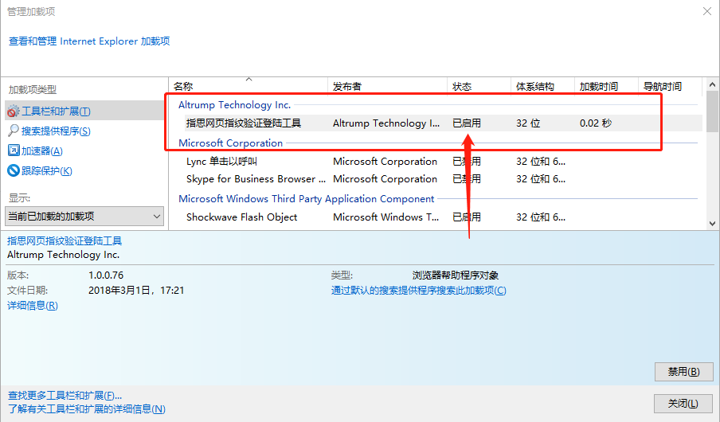
Task: Select 跟踪保护(K) add-on type
Action: click(x=47, y=171)
